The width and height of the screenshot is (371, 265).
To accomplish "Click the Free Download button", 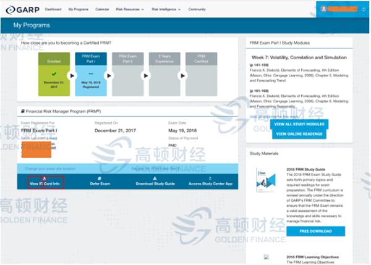I will pyautogui.click(x=299, y=230).
